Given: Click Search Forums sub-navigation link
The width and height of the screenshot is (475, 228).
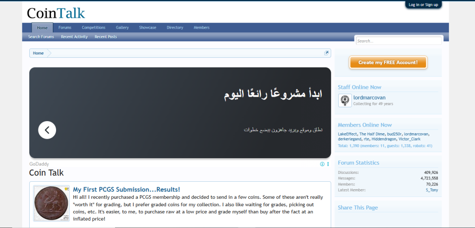Looking at the screenshot, I should click(x=41, y=37).
